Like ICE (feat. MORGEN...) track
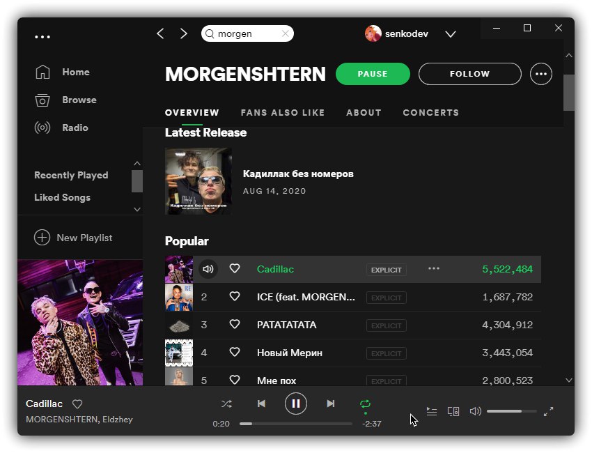 [235, 297]
